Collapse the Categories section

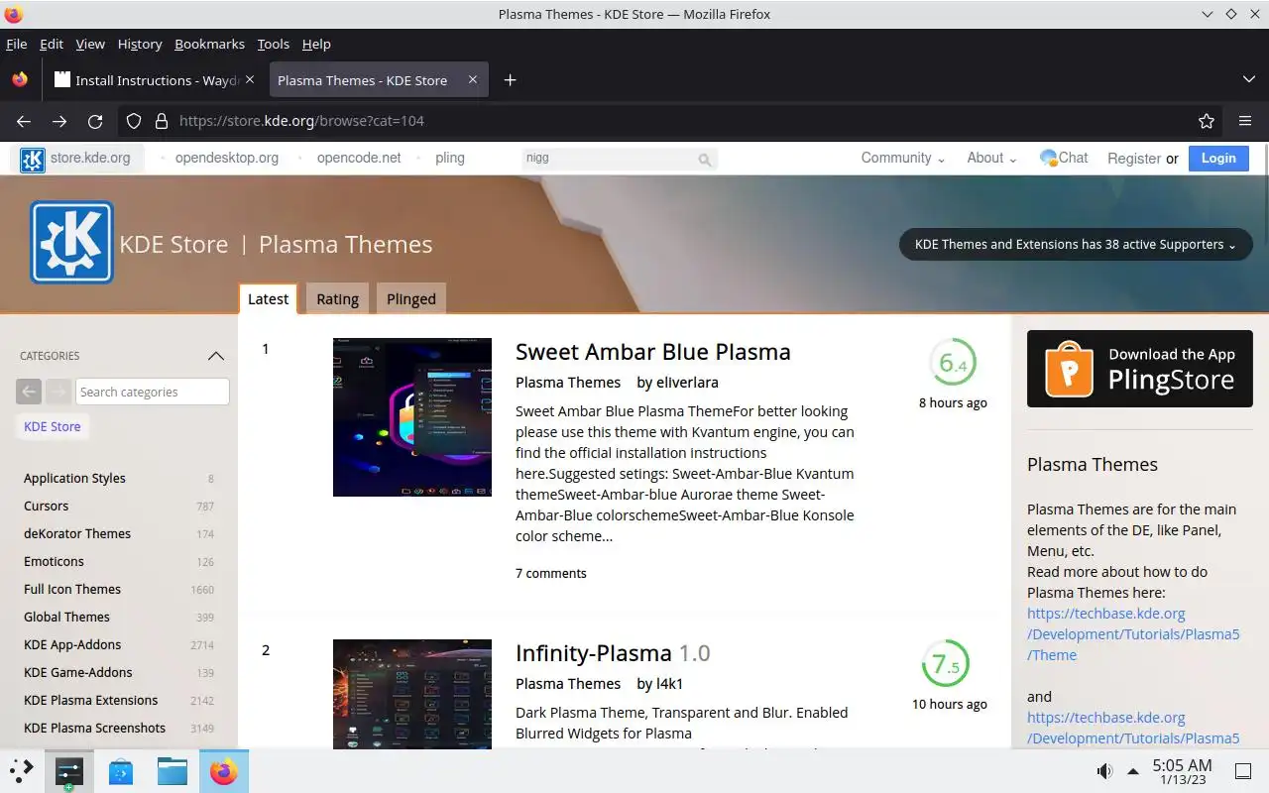click(x=216, y=356)
